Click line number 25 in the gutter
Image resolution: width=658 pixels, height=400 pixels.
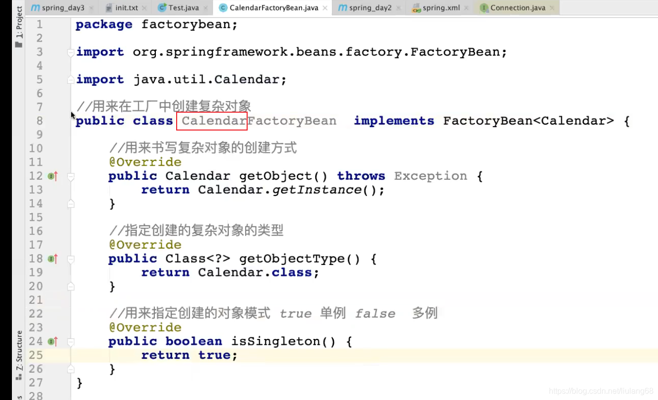(x=36, y=355)
